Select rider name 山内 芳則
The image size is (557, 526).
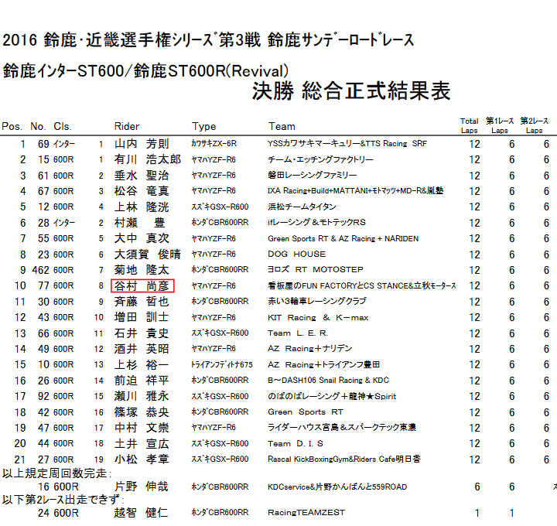pyautogui.click(x=142, y=144)
